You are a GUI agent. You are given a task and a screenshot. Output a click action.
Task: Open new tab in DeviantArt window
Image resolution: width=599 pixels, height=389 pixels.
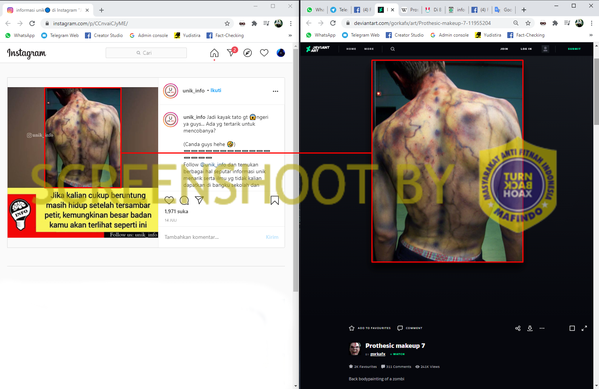pos(524,10)
